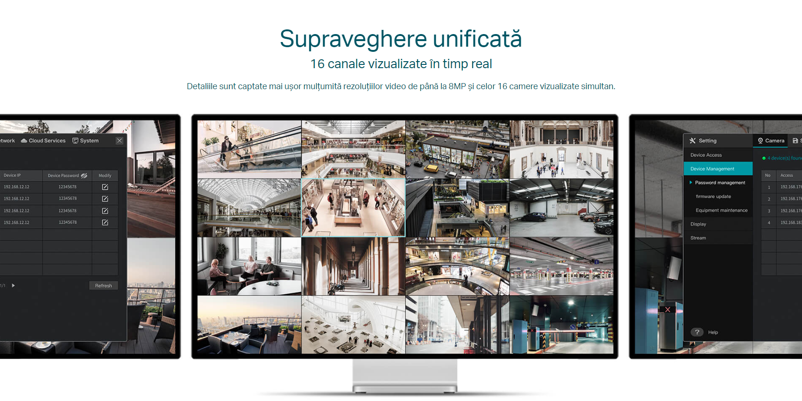Open the System tab

point(85,141)
